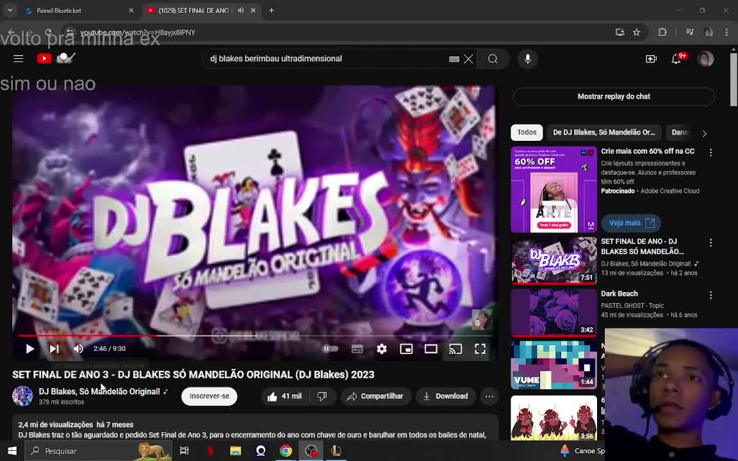Open the YouTube guide hamburger menu
Viewport: 738px width, 461px height.
tap(19, 59)
